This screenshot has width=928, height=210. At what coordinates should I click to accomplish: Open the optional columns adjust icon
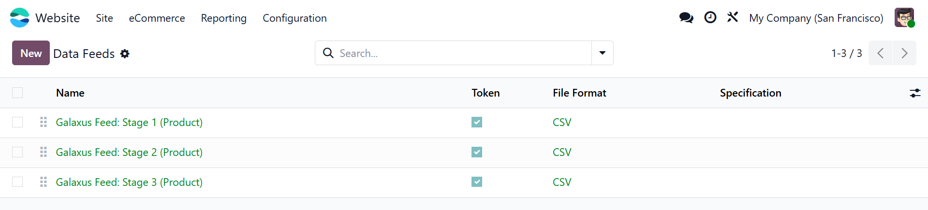tap(915, 93)
